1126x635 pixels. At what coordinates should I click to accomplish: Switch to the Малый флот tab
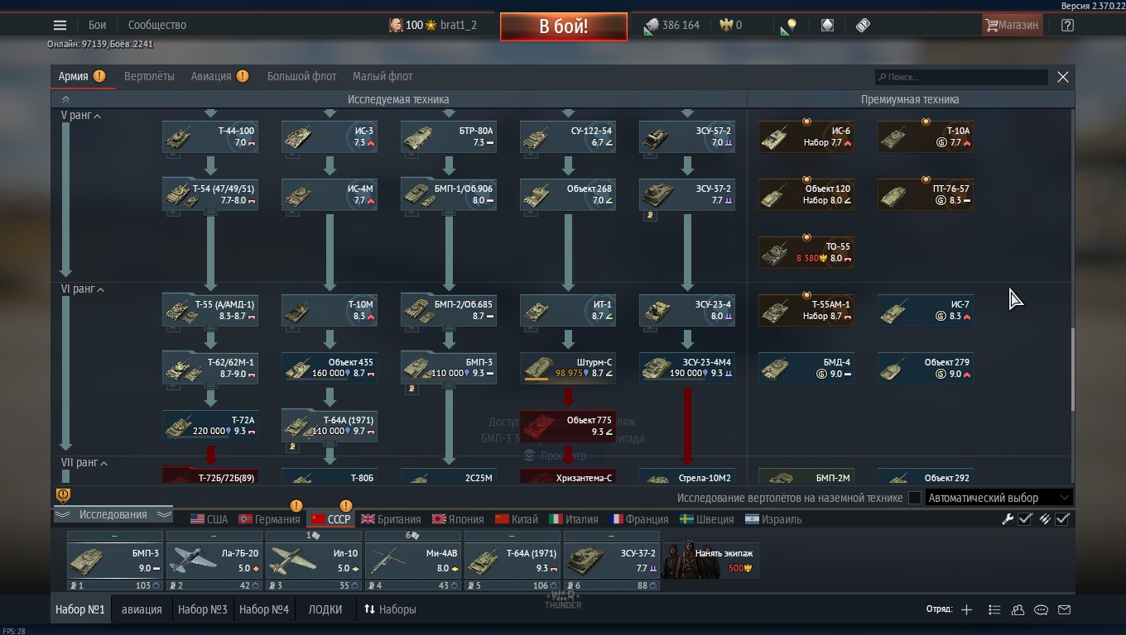(383, 76)
